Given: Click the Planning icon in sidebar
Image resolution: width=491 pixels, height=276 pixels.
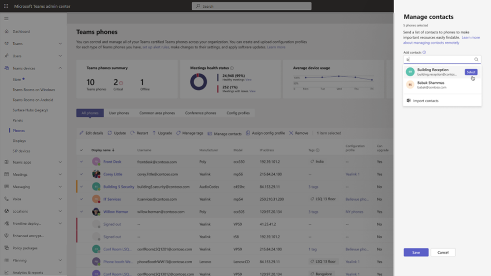Looking at the screenshot, I should pyautogui.click(x=6, y=260).
